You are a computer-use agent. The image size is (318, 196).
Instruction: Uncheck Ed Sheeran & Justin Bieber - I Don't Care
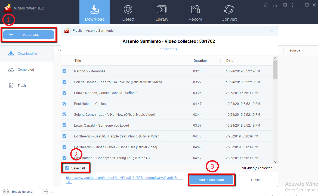coord(64,147)
